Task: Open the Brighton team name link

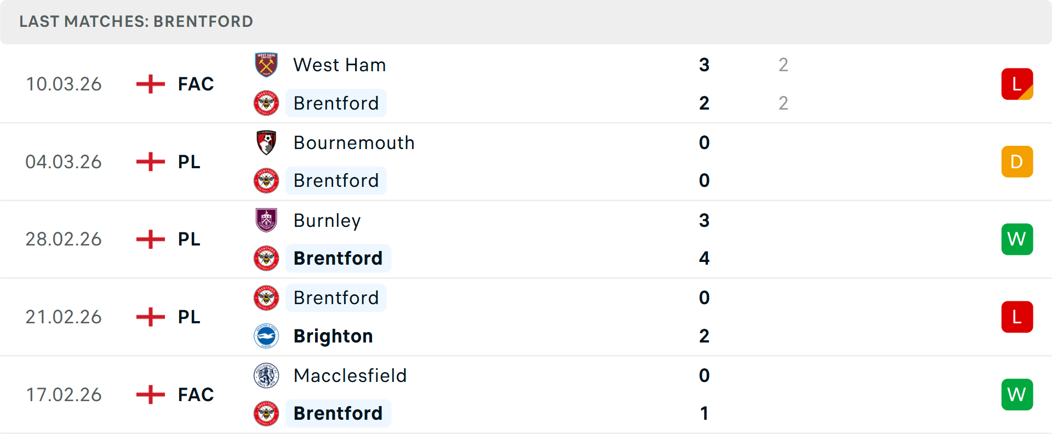Action: pyautogui.click(x=333, y=336)
